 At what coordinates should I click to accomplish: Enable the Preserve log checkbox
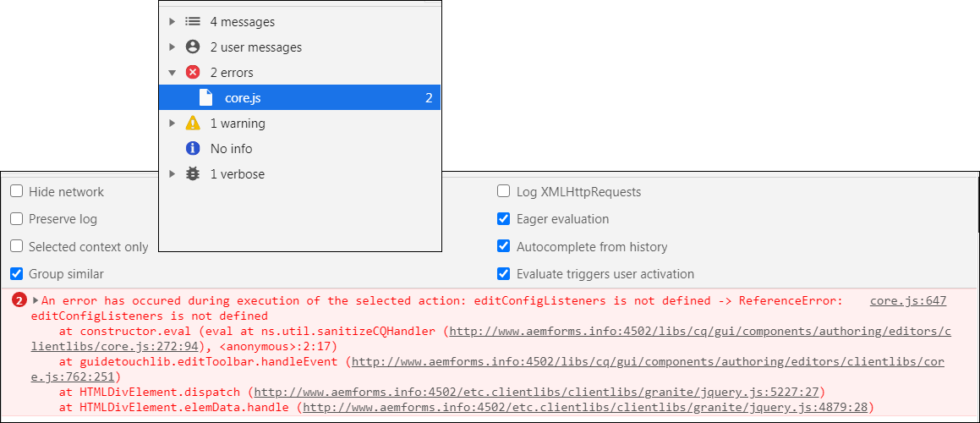17,219
